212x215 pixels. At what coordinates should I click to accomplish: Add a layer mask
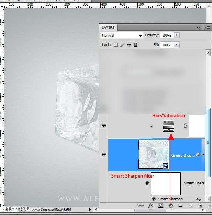[x=161, y=205]
